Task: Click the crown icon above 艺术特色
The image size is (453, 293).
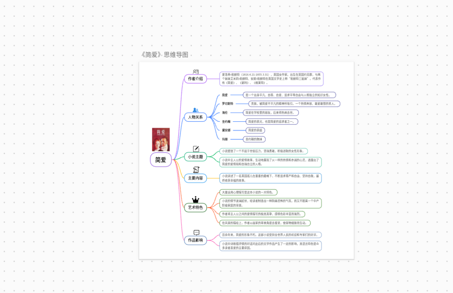Action: [196, 200]
